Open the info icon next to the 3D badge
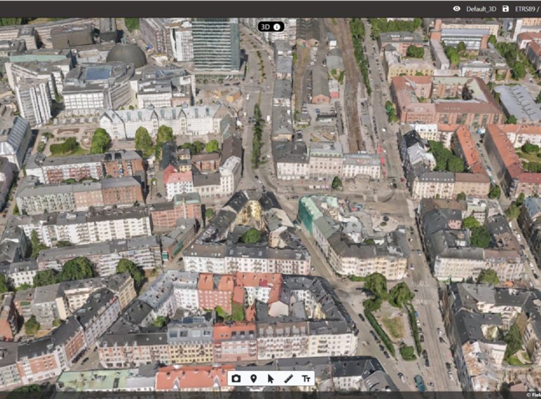 pos(277,27)
